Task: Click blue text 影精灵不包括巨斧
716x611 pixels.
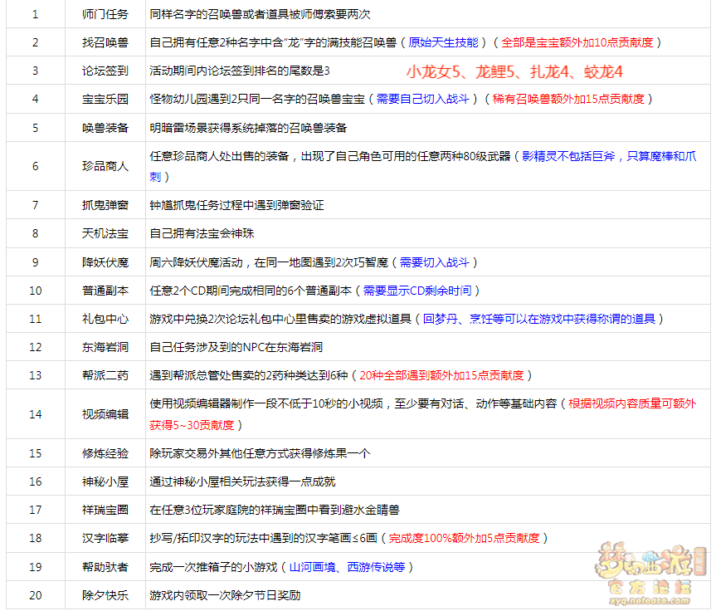Action: (x=568, y=156)
